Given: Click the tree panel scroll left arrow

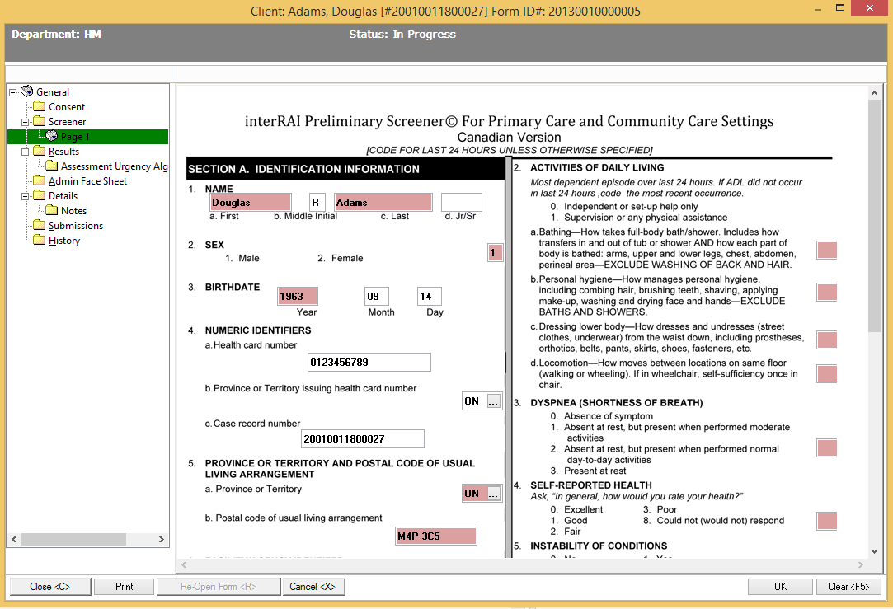Looking at the screenshot, I should pyautogui.click(x=14, y=539).
